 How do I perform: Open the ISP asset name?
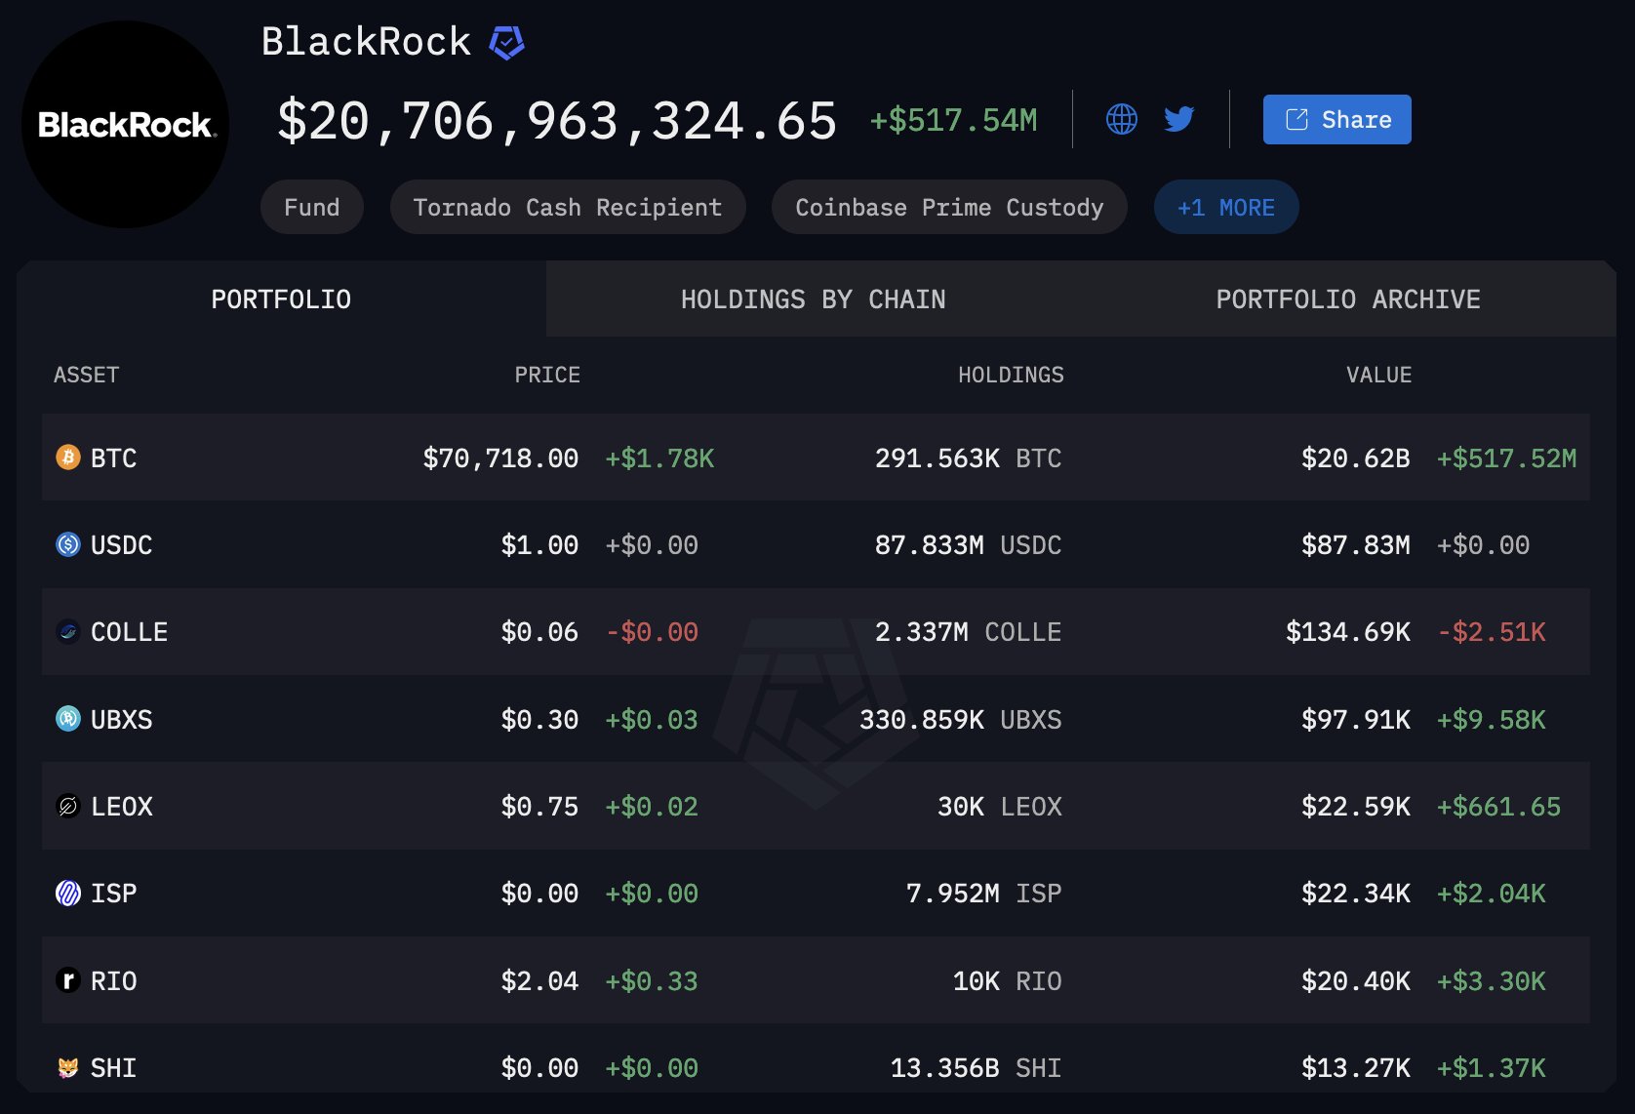point(113,893)
